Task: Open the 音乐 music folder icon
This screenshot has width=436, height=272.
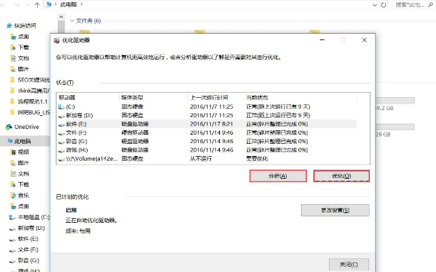Action: tap(14, 196)
